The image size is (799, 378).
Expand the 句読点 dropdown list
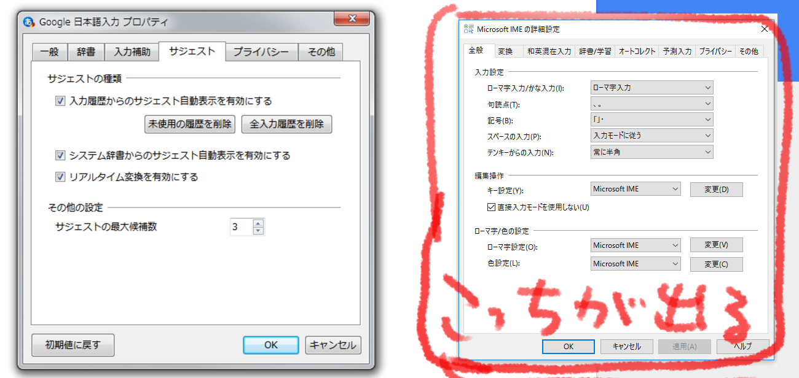tap(651, 104)
